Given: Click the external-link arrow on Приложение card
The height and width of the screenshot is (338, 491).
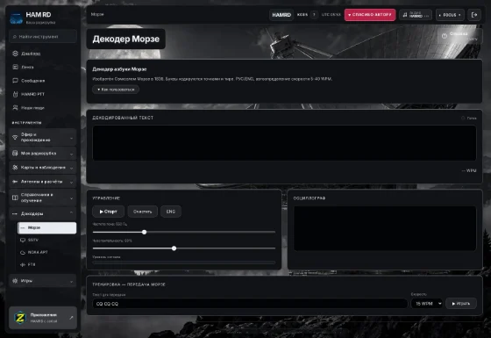Looking at the screenshot, I should click(x=71, y=318).
